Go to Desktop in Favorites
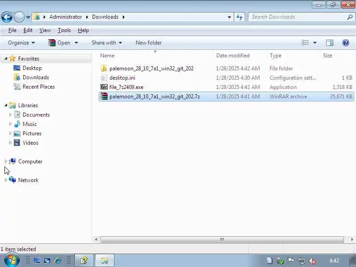 click(32, 68)
